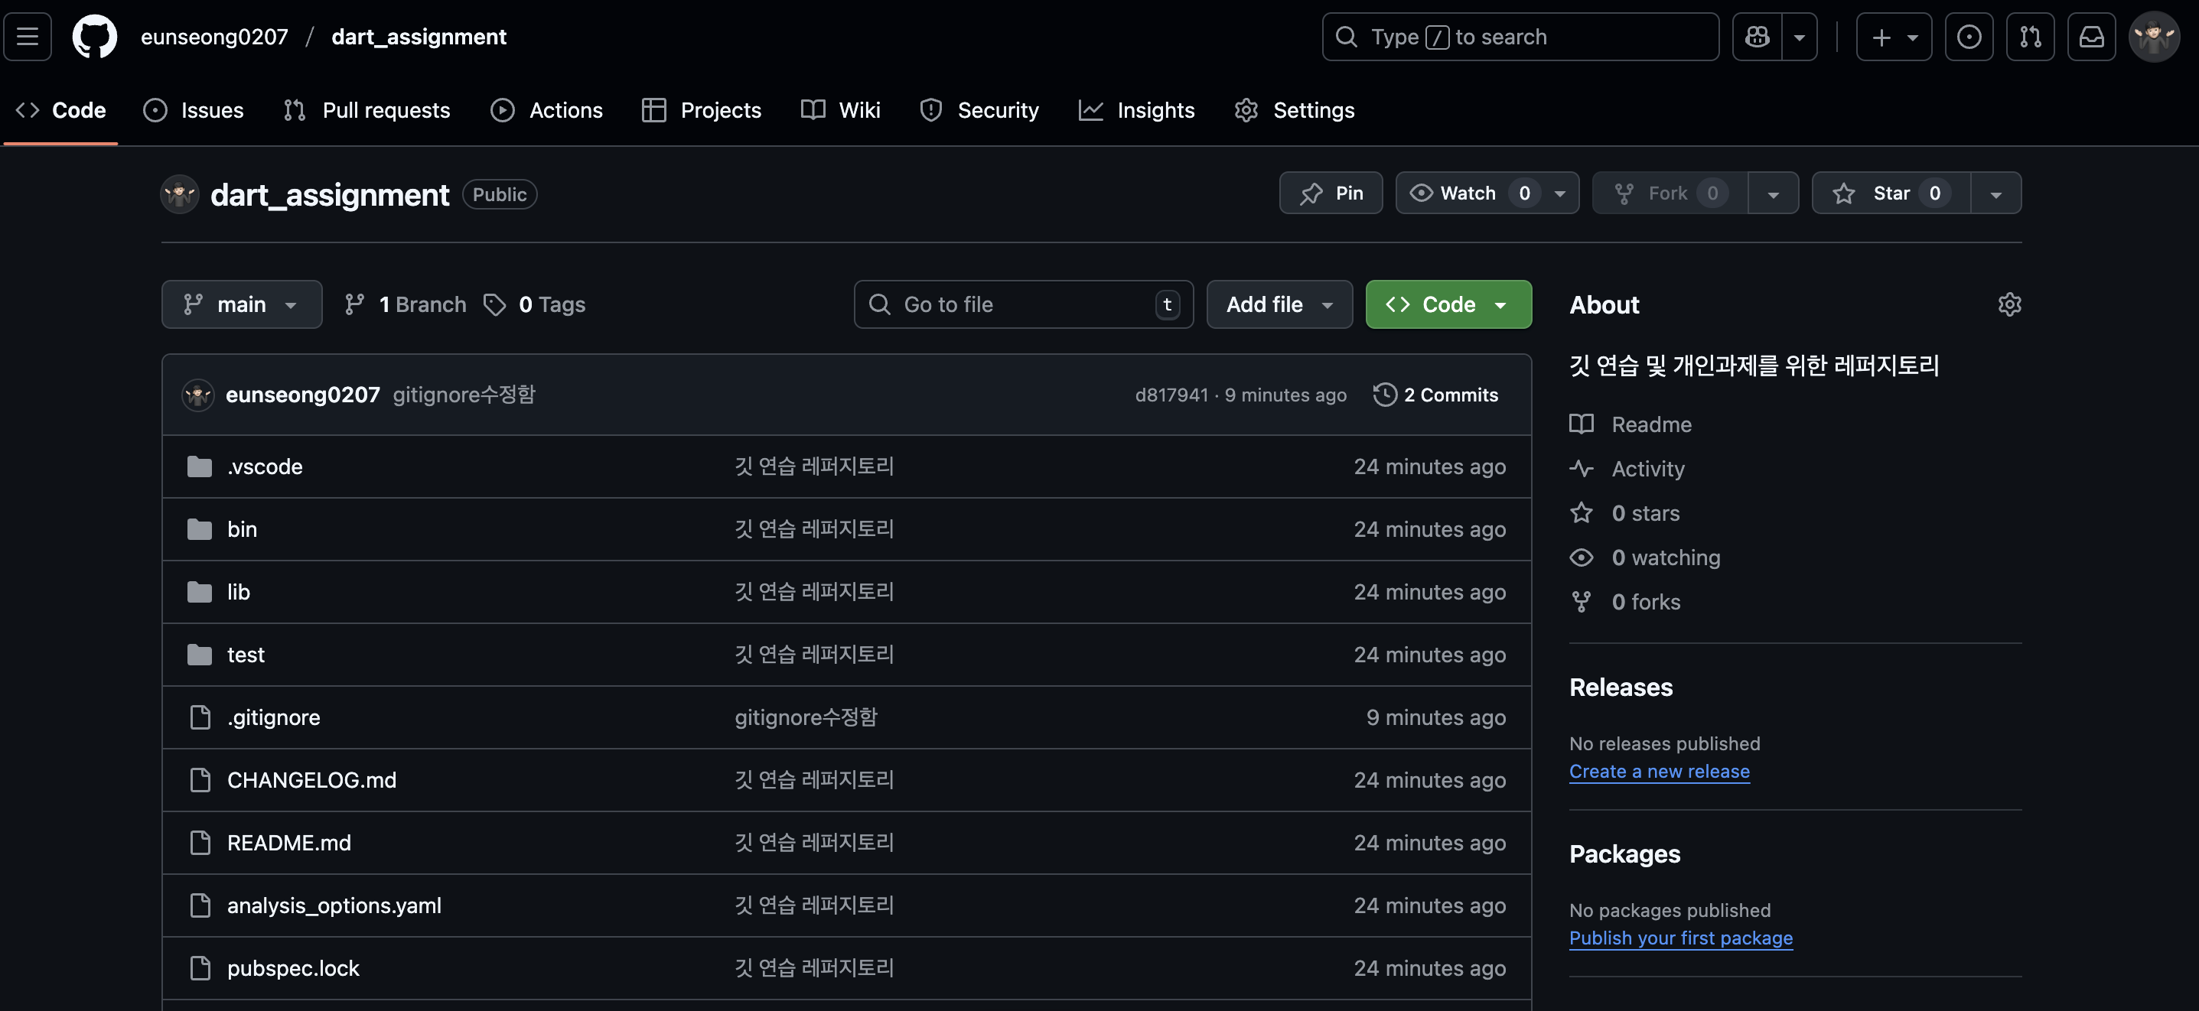View commit history clock icon

[x=1385, y=395]
